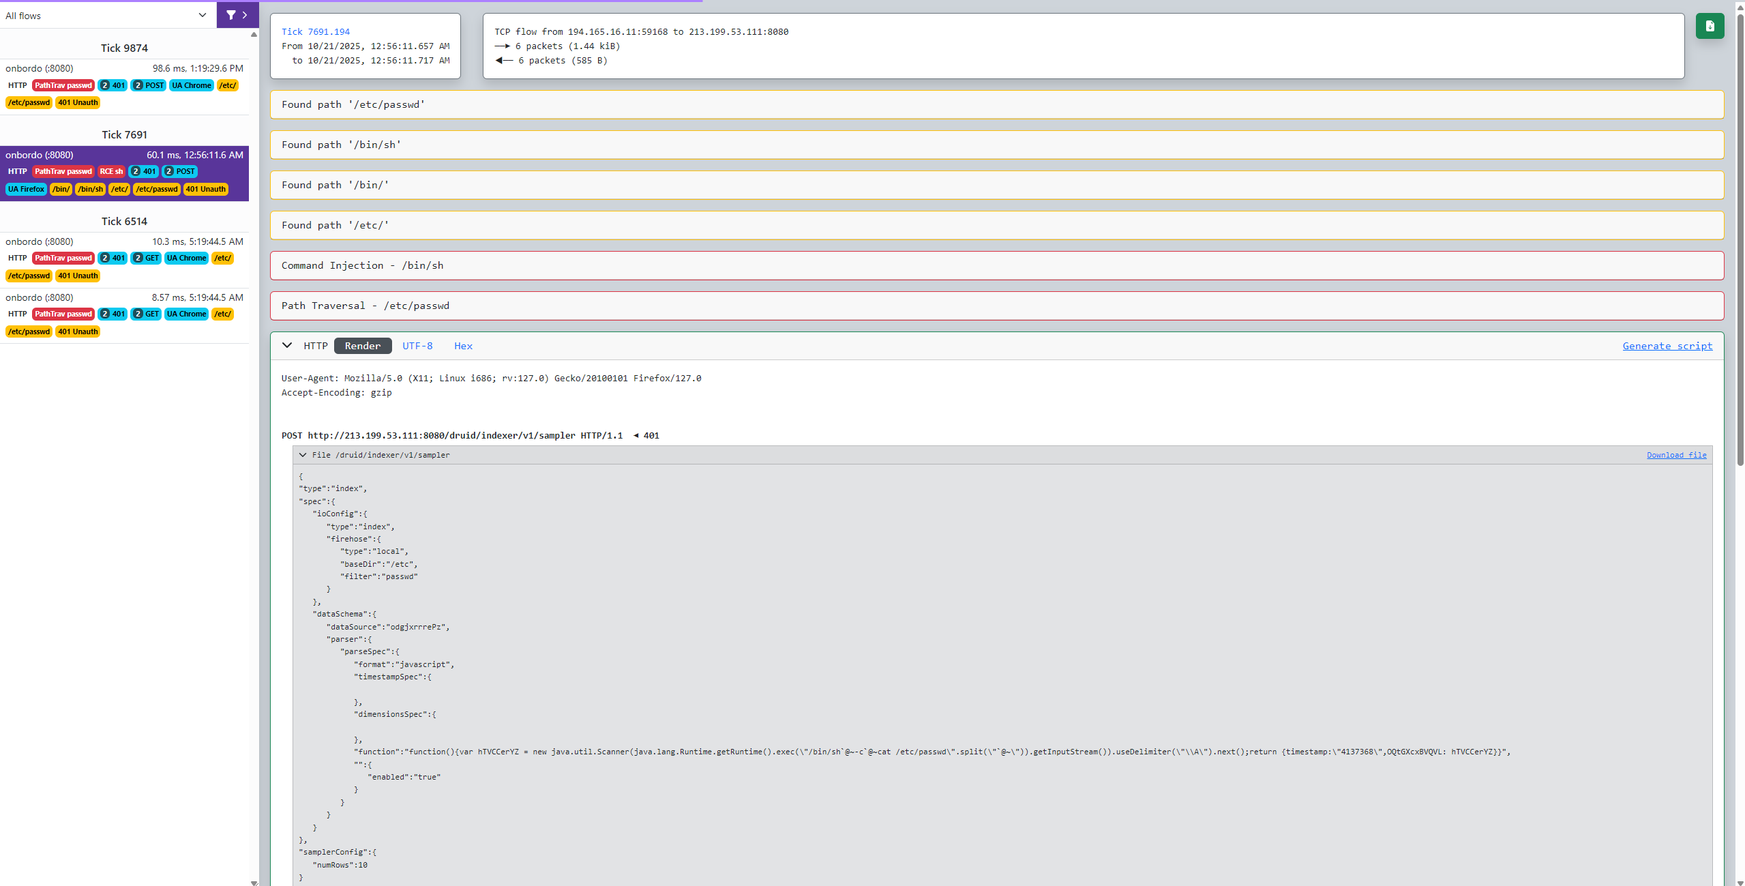
Task: Switch to the Hex view tab
Action: click(463, 346)
